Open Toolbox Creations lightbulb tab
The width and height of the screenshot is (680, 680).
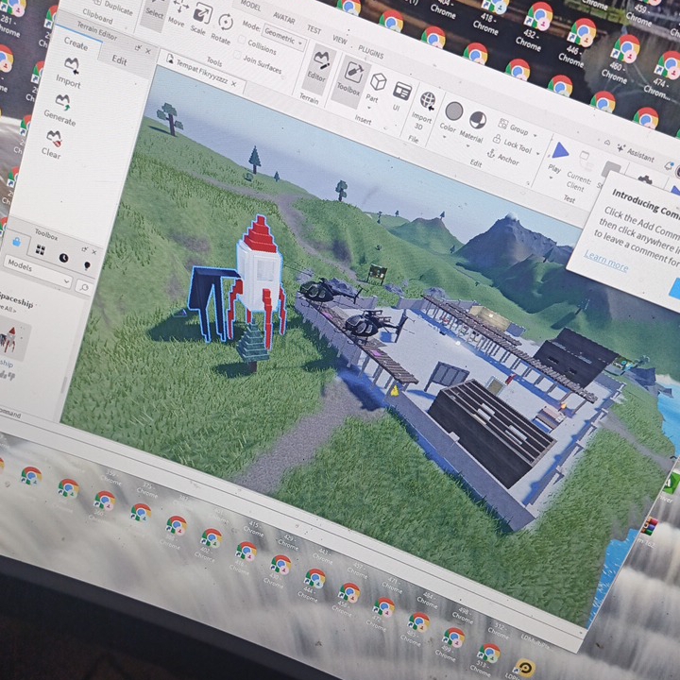point(87,265)
